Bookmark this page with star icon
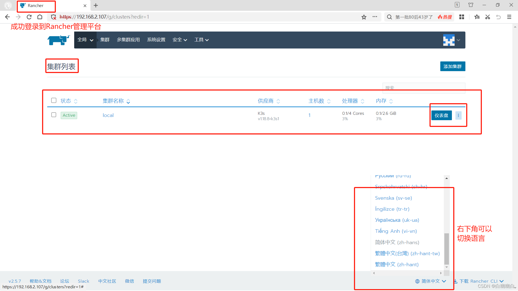Viewport: 518px width, 291px height. click(364, 17)
